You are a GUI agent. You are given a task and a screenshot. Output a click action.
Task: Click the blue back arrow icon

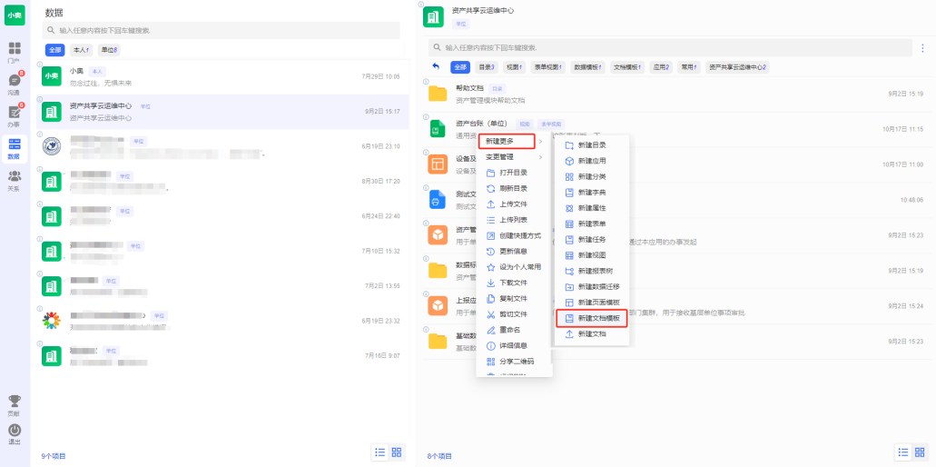[x=436, y=66]
